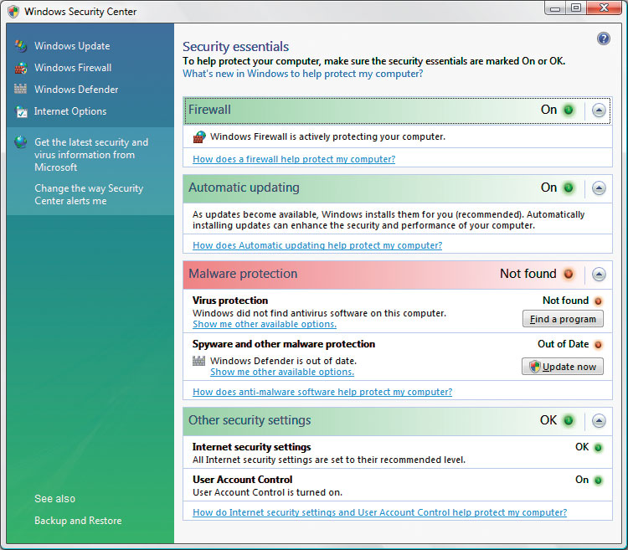Click the Find a program button
The width and height of the screenshot is (628, 550).
pyautogui.click(x=563, y=319)
